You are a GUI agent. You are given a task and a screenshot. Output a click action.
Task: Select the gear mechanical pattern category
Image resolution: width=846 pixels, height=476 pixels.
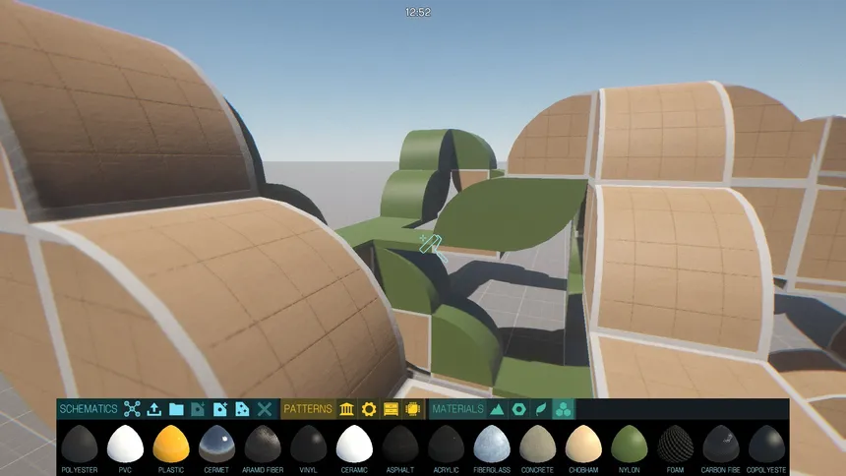click(369, 409)
